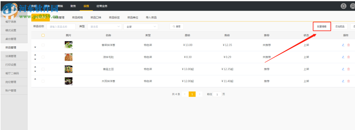
Task: Delete the 凉拌毛肚 dish with trash icon
Action: (349, 57)
